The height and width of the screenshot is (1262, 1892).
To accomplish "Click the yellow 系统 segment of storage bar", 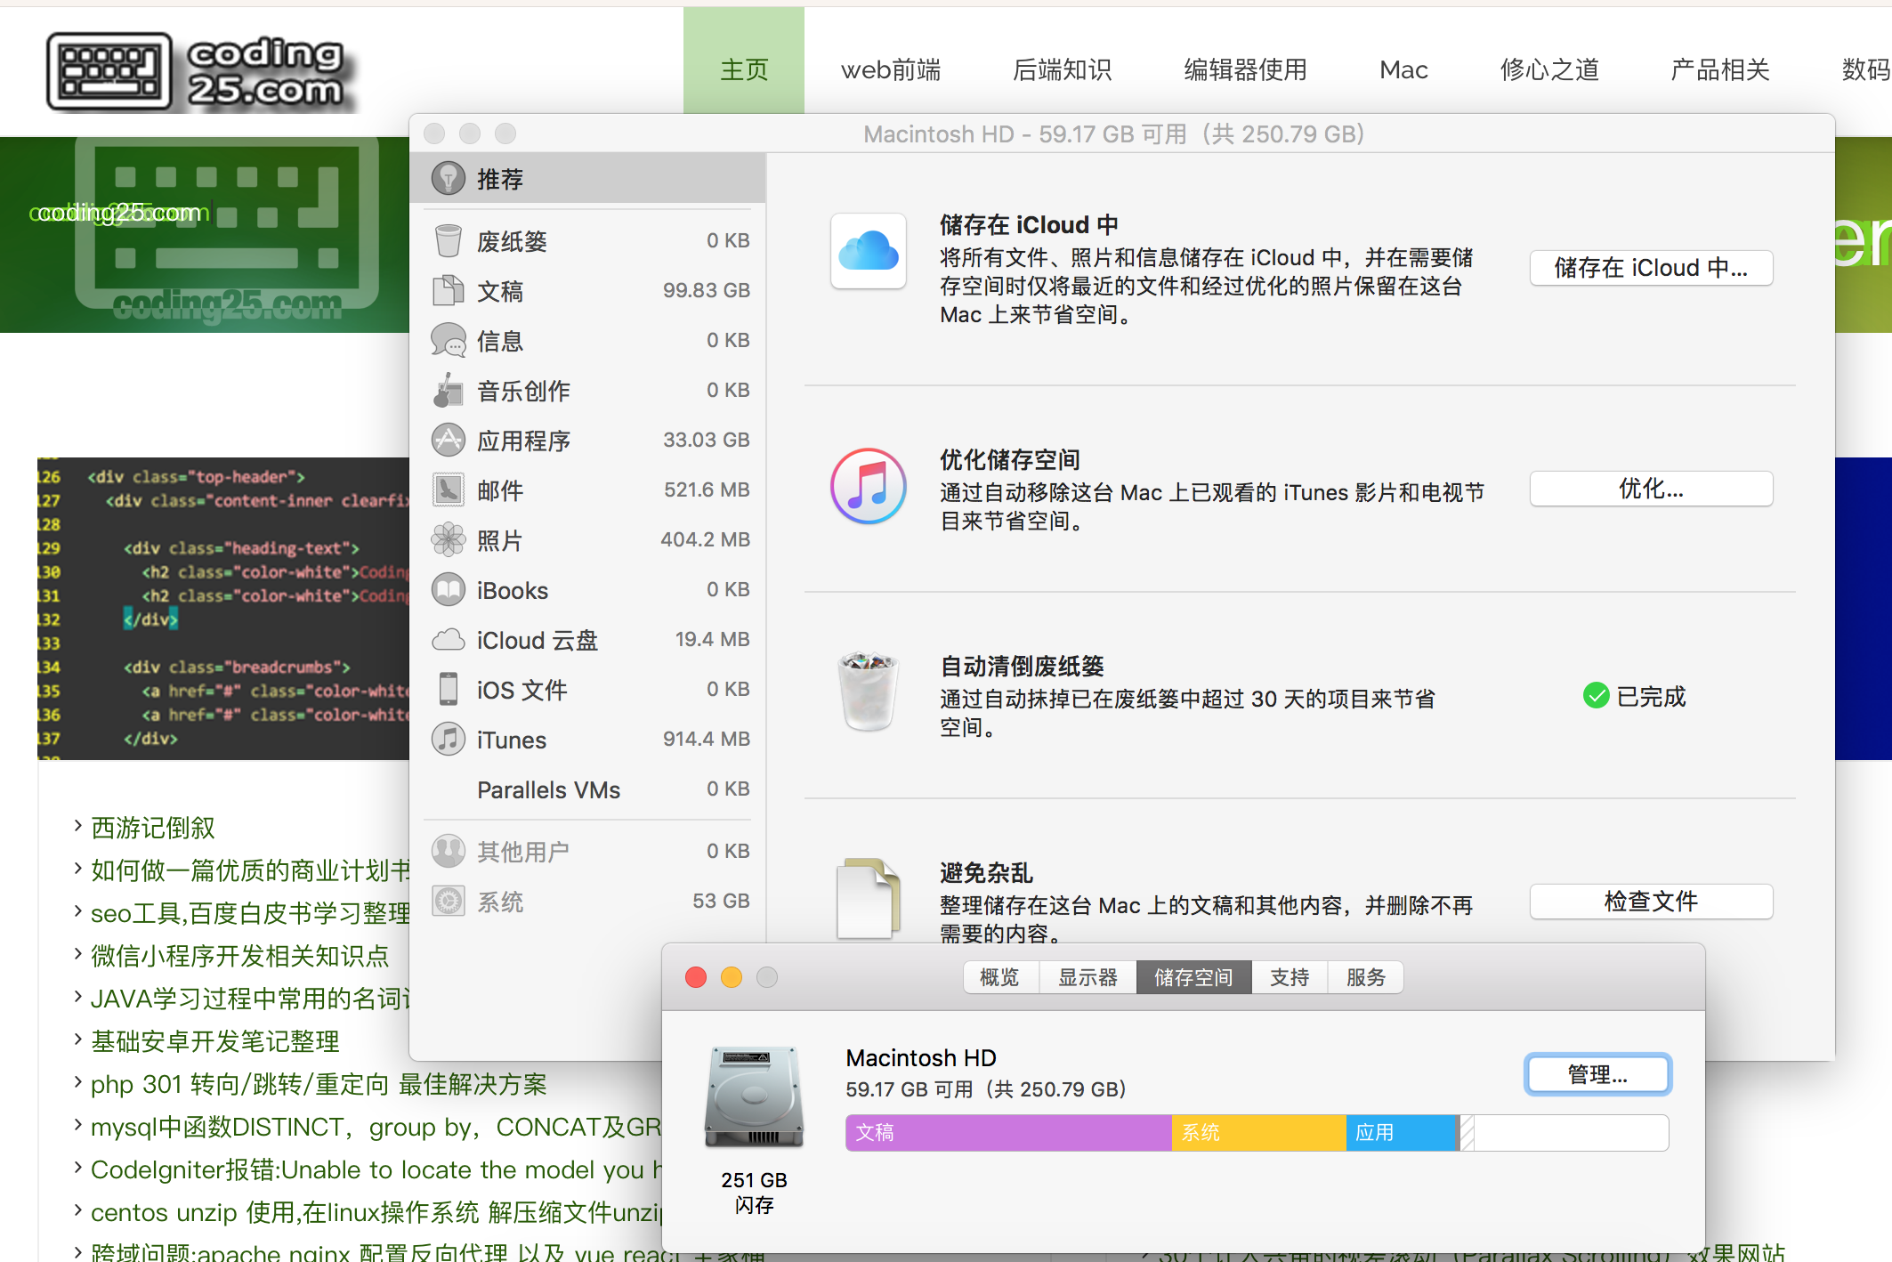I will click(x=1258, y=1132).
